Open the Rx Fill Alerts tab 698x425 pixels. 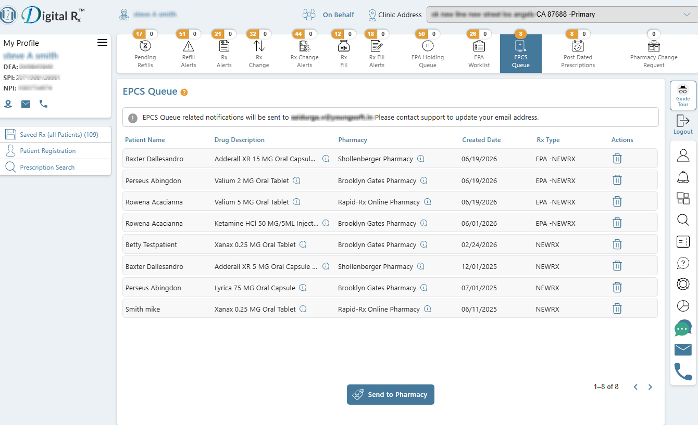coord(377,54)
